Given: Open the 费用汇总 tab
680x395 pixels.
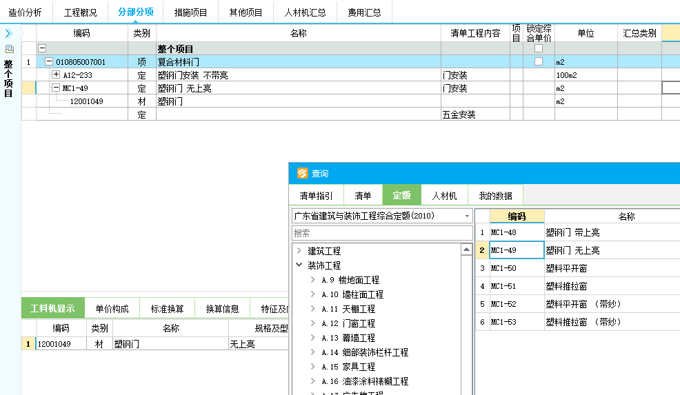Looking at the screenshot, I should click(364, 12).
